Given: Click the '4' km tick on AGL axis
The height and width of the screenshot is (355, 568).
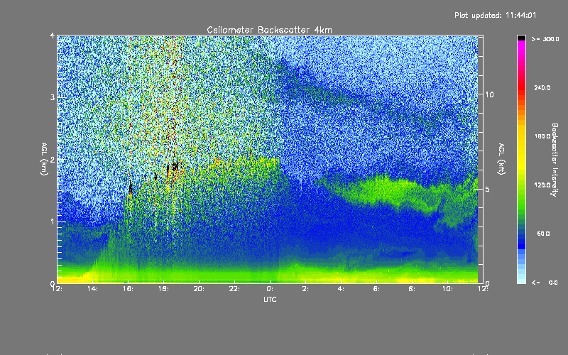Looking at the screenshot, I should [53, 36].
